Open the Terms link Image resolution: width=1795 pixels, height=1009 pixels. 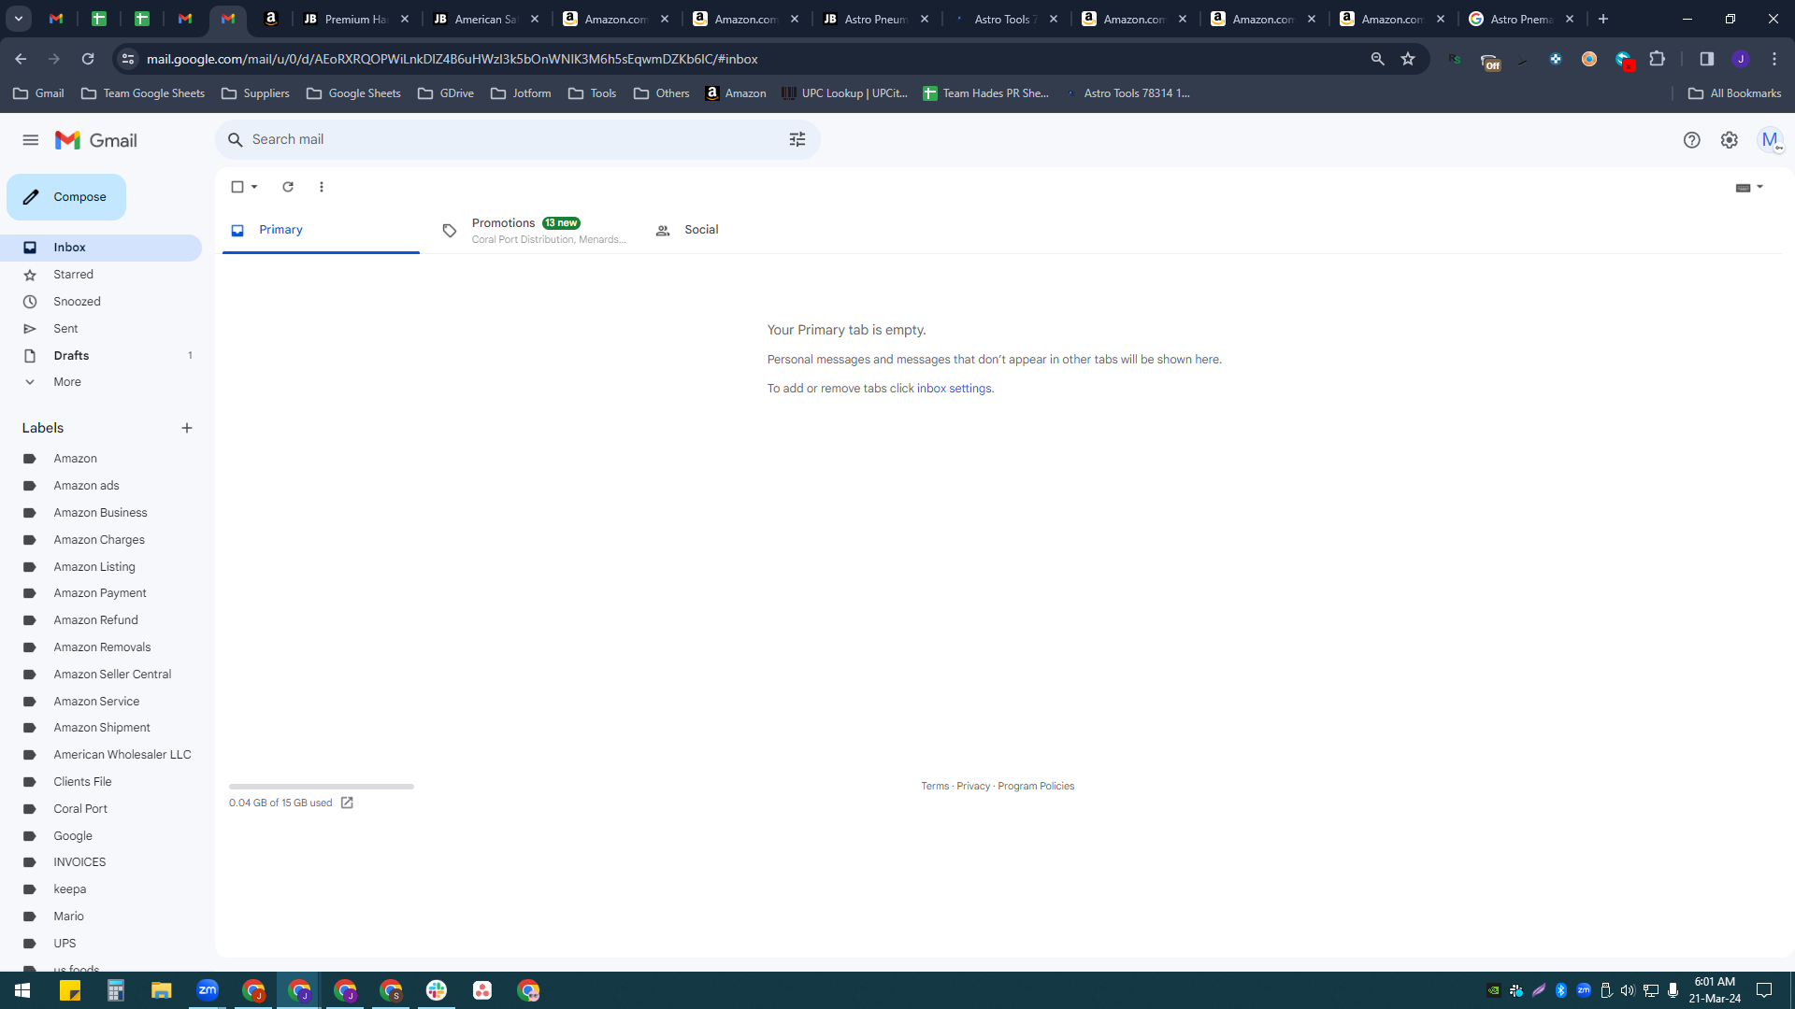[x=935, y=787]
